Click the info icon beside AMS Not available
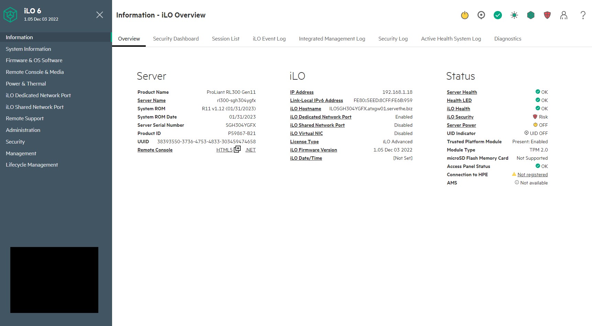The width and height of the screenshot is (592, 326). [517, 182]
